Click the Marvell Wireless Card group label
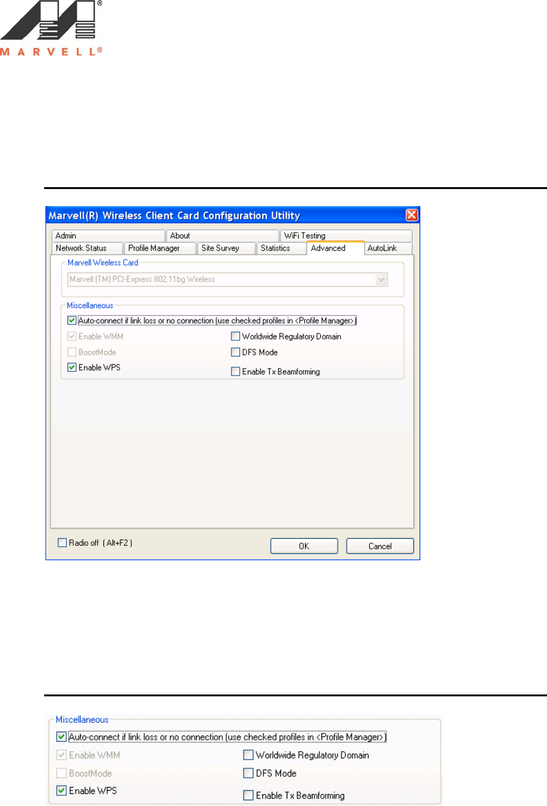The height and width of the screenshot is (806, 547). pos(102,262)
